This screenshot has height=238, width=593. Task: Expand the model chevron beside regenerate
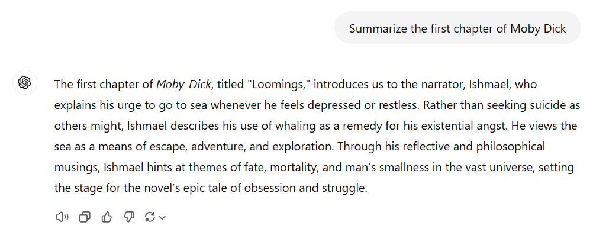162,217
